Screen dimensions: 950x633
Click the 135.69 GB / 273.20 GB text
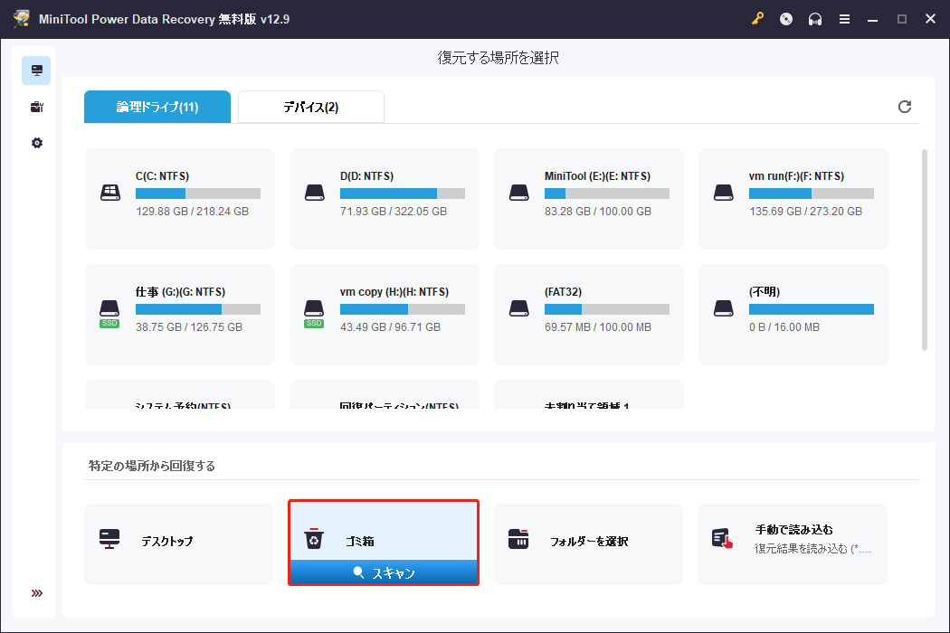[805, 211]
